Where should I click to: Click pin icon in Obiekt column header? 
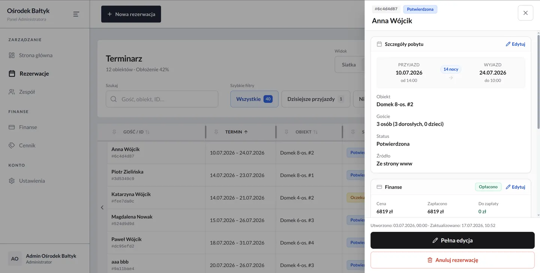(x=286, y=132)
